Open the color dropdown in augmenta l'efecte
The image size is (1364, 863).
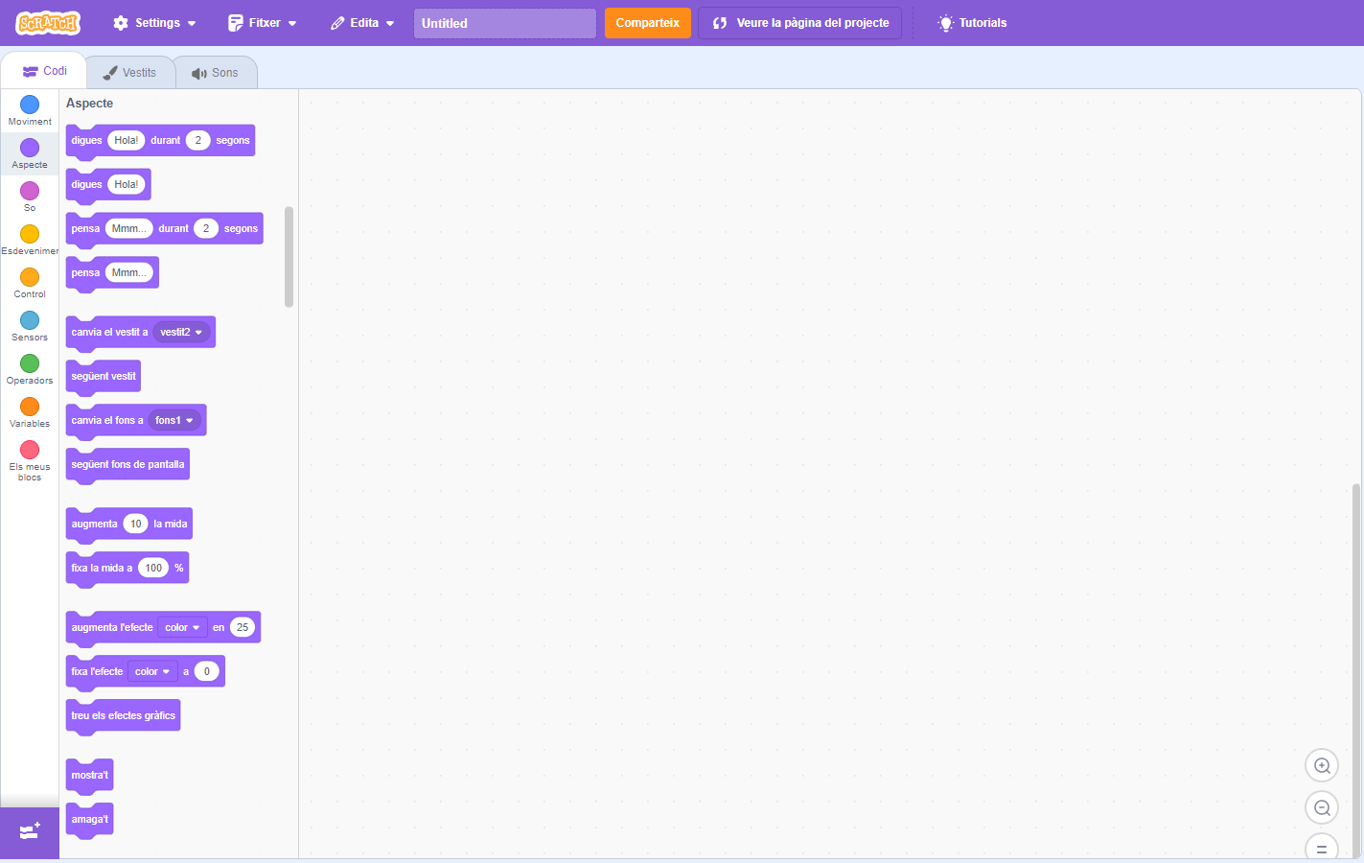[x=182, y=628]
